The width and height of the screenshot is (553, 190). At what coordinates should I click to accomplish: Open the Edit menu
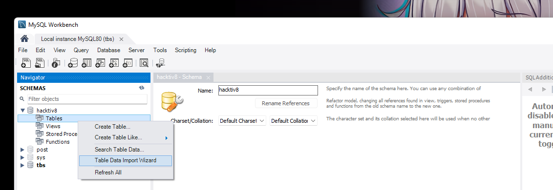40,50
